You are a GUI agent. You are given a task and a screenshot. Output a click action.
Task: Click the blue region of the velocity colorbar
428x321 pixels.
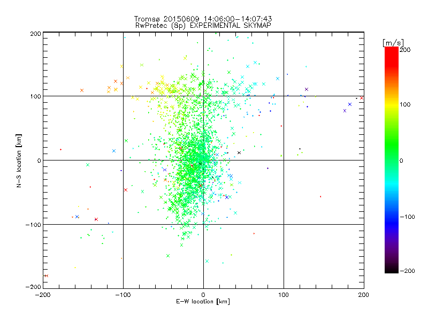pyautogui.click(x=392, y=221)
